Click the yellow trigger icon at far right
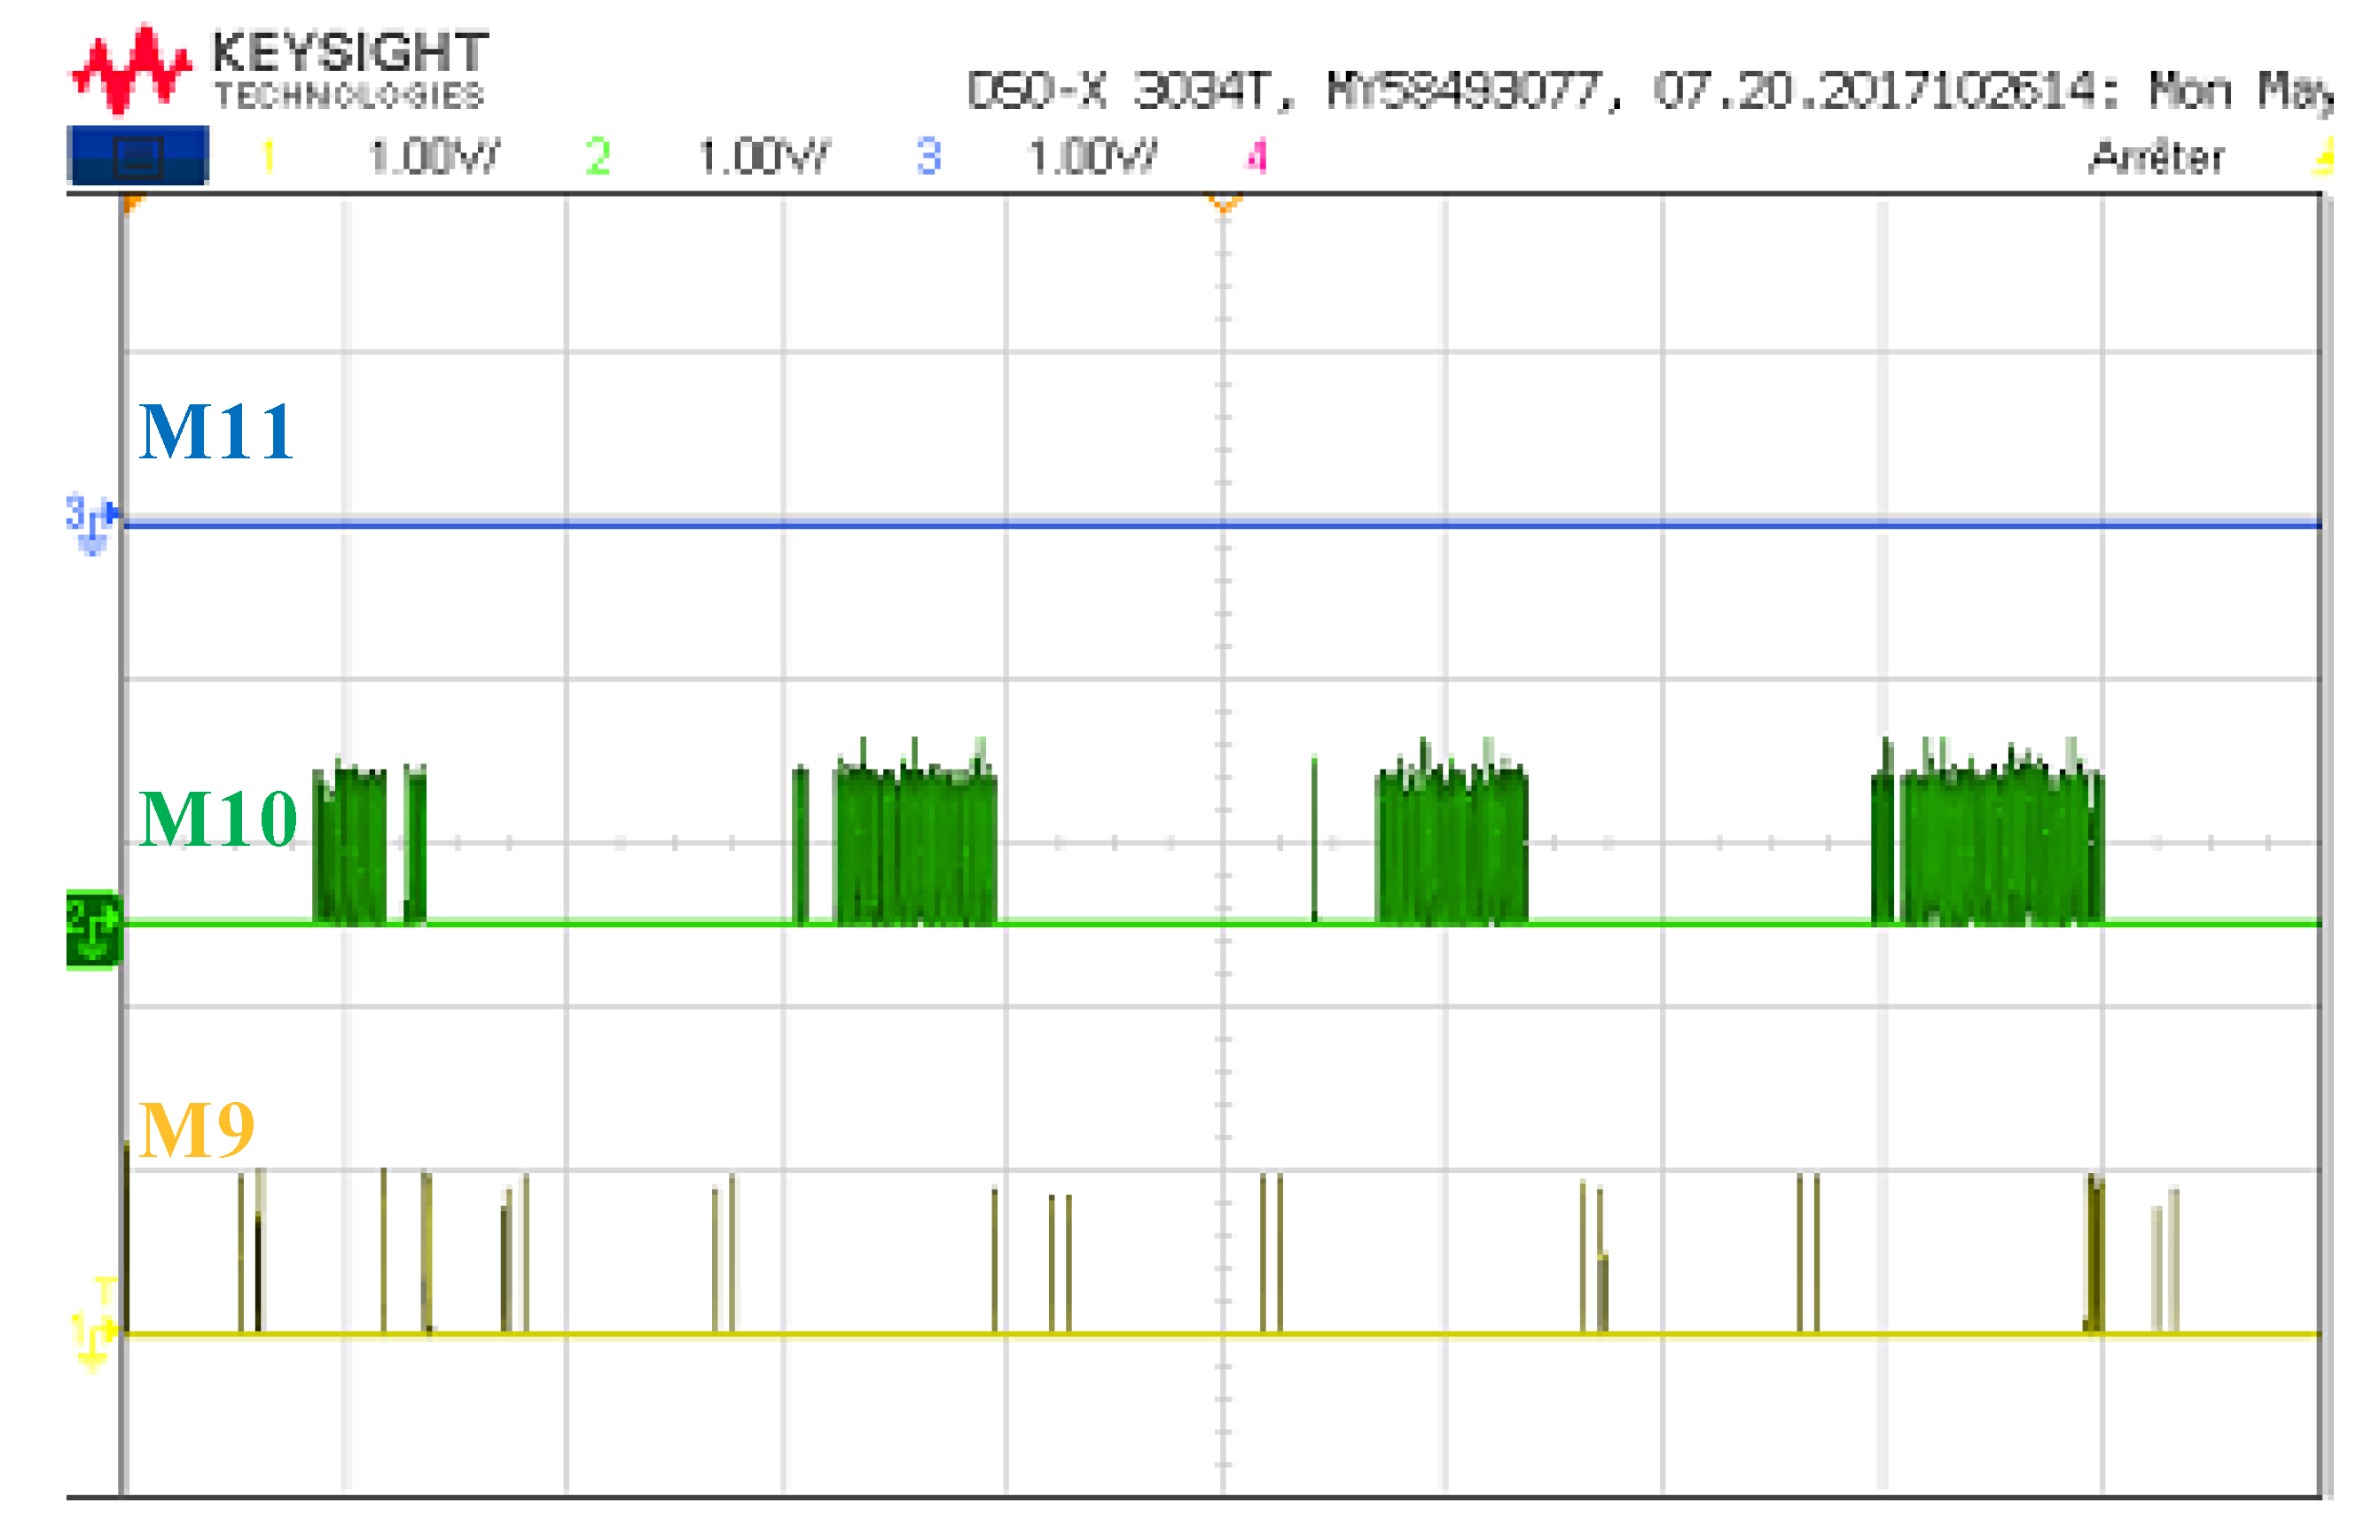Viewport: 2380px width, 1540px height. [x=2324, y=157]
